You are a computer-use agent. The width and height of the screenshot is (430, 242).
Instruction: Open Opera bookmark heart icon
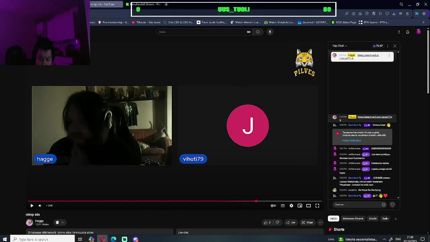click(387, 13)
